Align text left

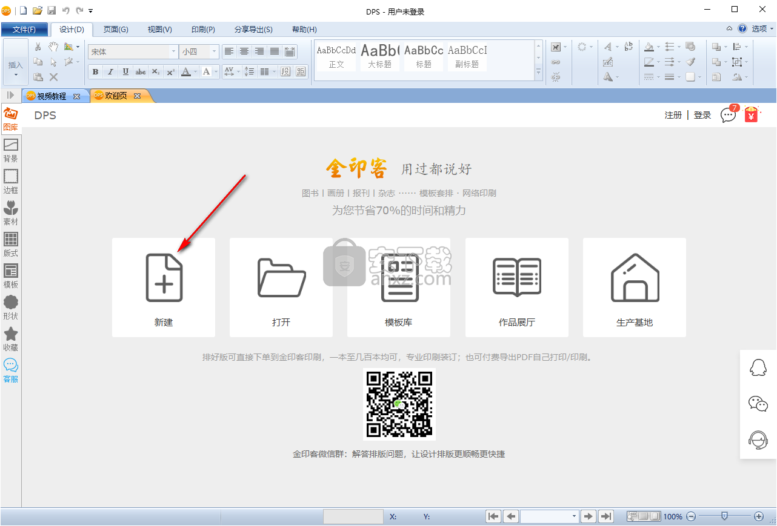tap(229, 51)
